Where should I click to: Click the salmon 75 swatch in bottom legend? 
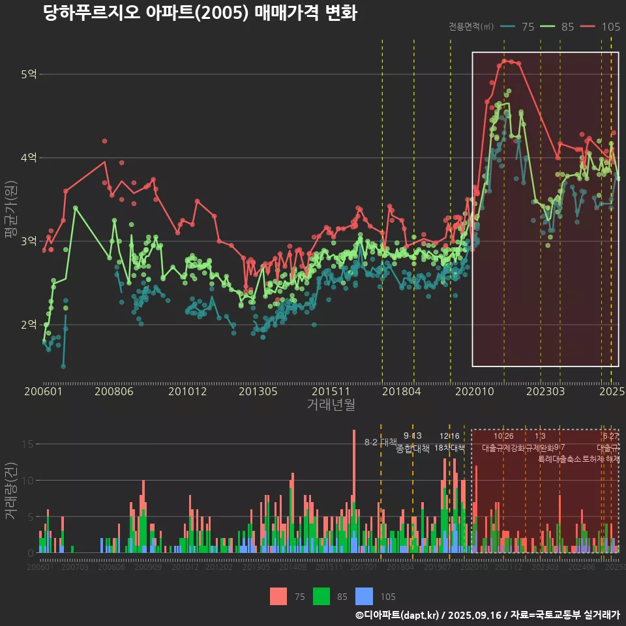point(278,597)
